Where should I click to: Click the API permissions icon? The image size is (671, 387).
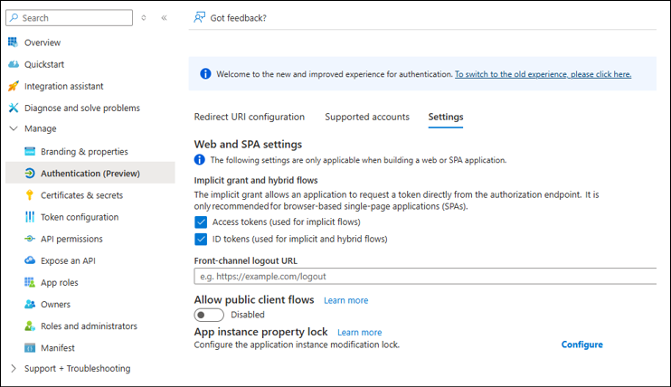point(30,239)
